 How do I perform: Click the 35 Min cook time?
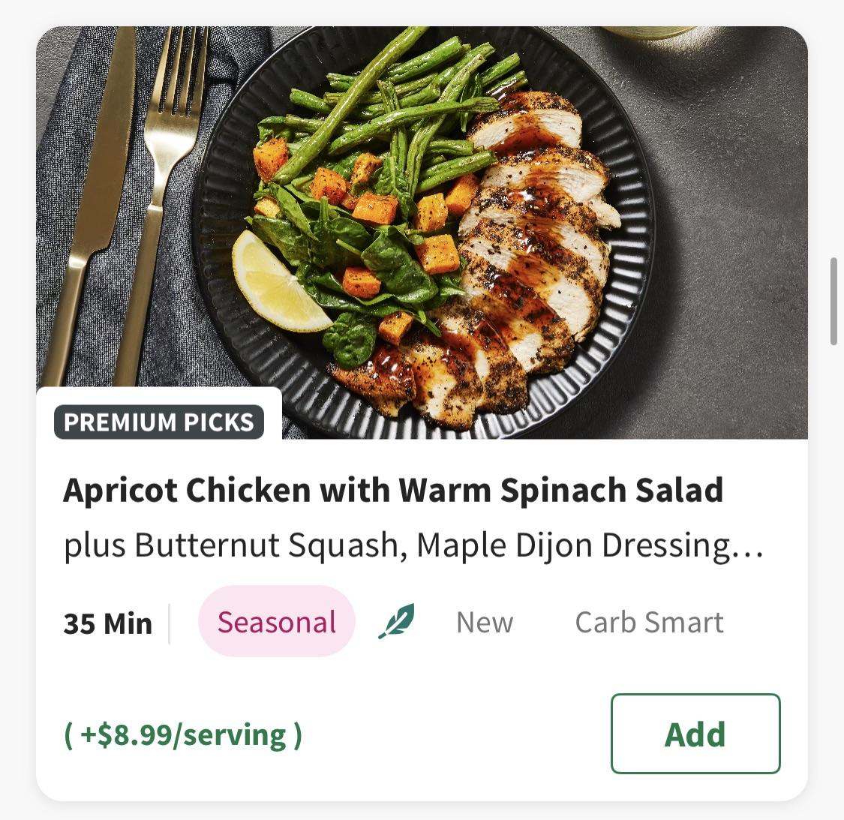point(108,623)
